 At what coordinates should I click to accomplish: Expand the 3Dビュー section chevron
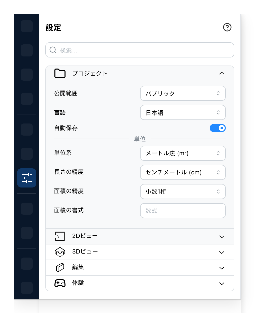pyautogui.click(x=222, y=252)
